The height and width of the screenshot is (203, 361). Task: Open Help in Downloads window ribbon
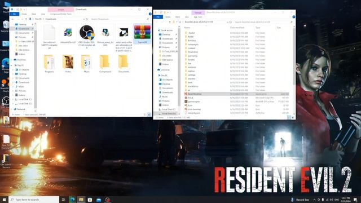coord(150,14)
